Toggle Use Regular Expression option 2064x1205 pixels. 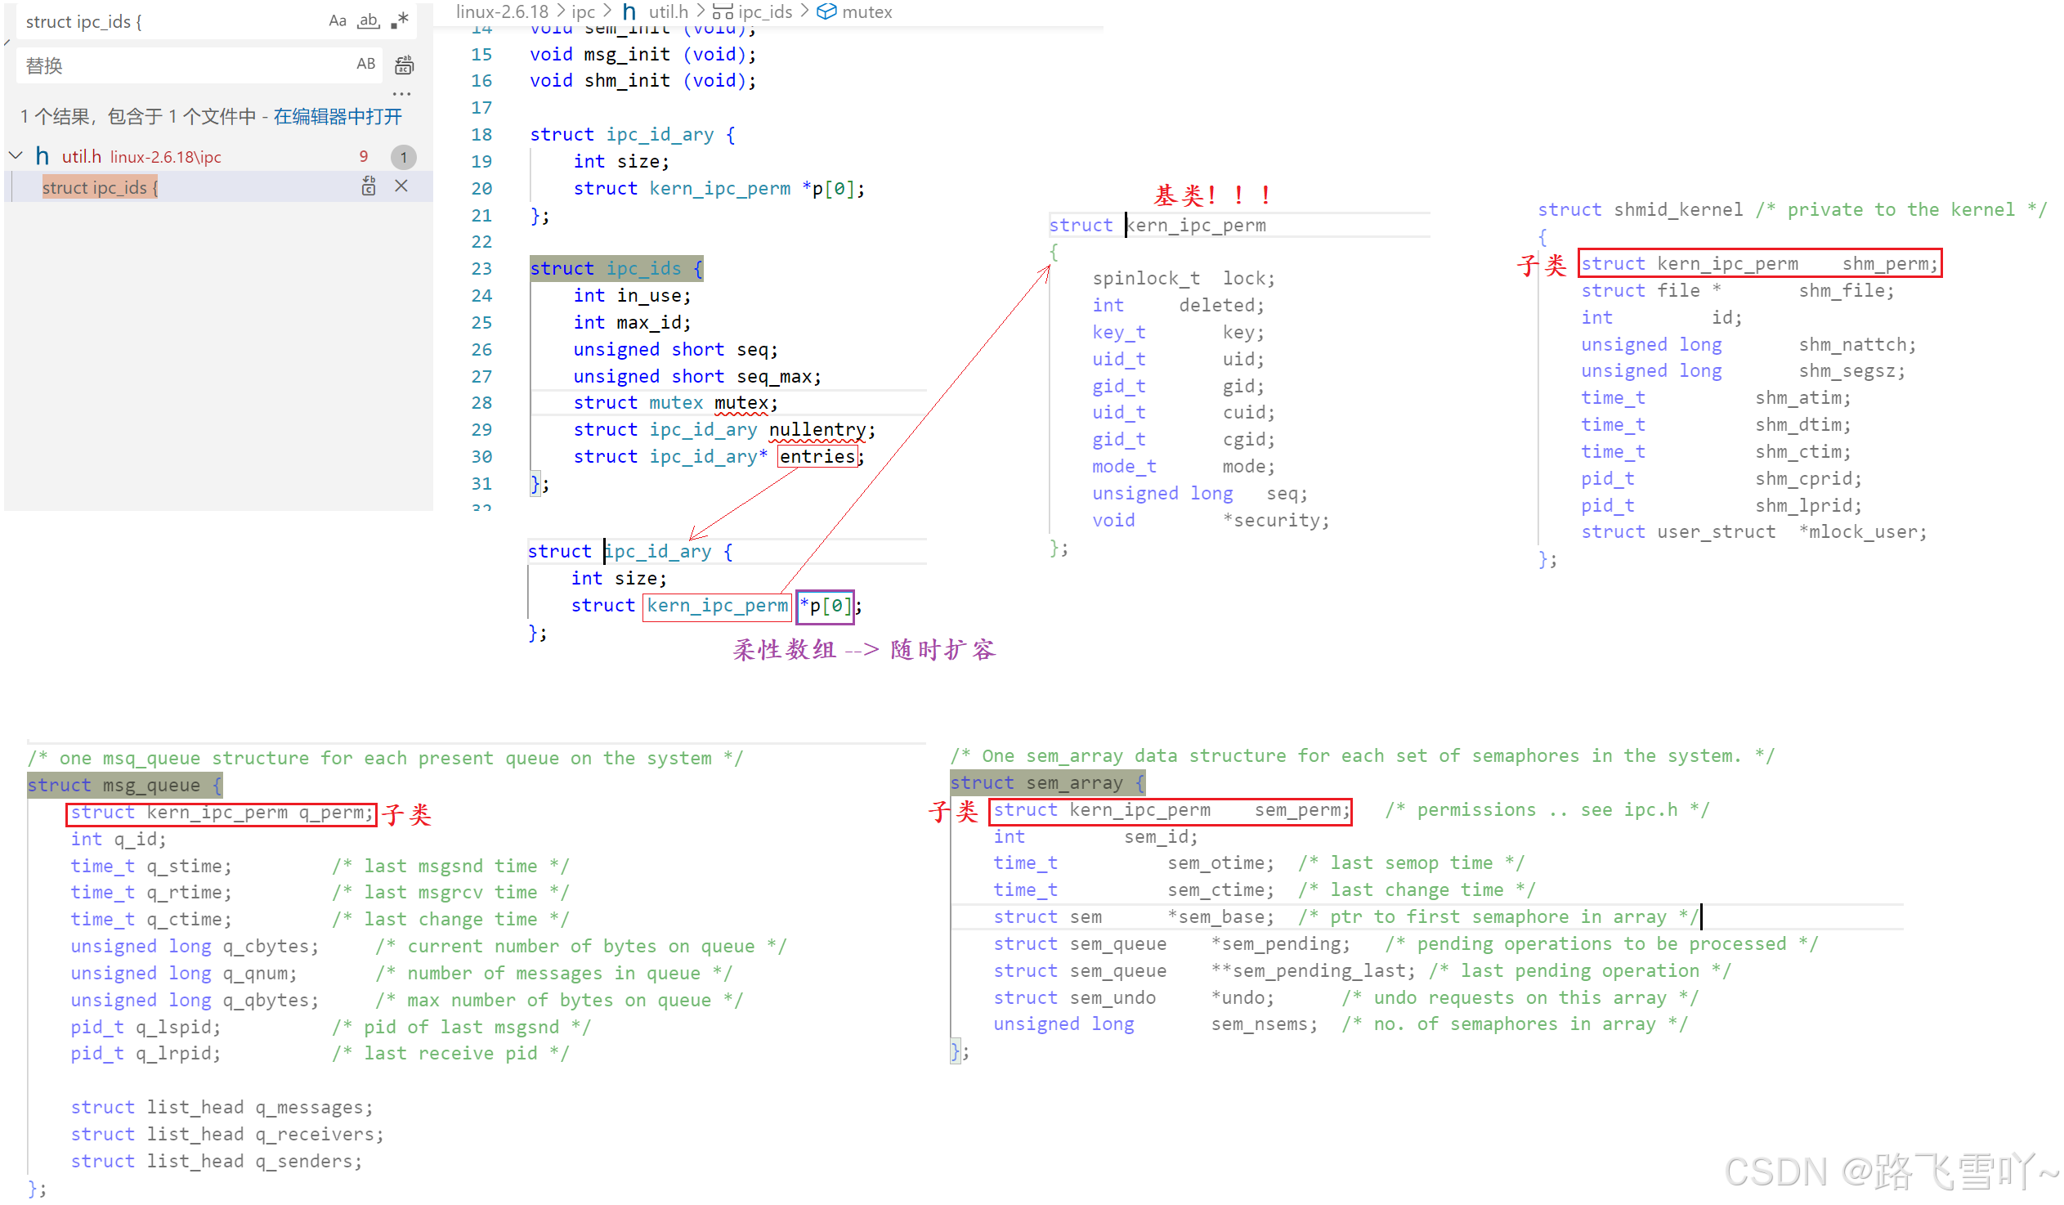[x=400, y=21]
